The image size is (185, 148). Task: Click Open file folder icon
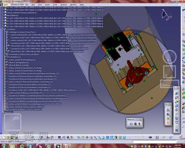[x=8, y=137]
